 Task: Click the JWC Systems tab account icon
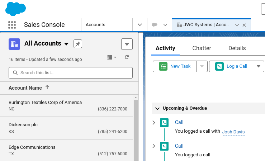coord(179,25)
